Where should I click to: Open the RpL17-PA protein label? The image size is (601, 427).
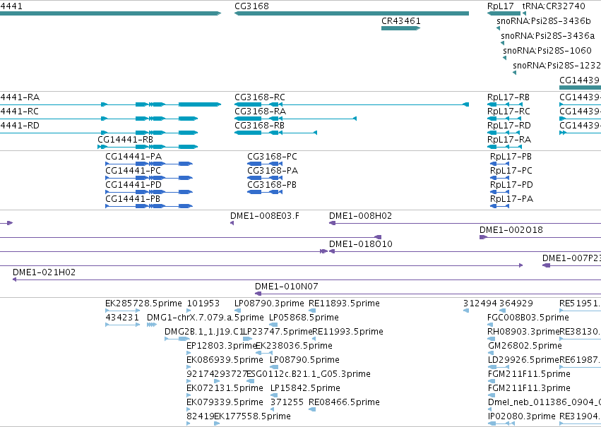click(512, 199)
